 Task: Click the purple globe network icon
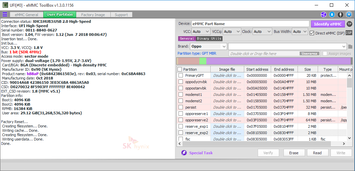(x=323, y=14)
